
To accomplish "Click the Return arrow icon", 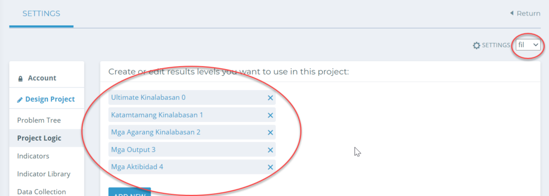I will [x=511, y=13].
